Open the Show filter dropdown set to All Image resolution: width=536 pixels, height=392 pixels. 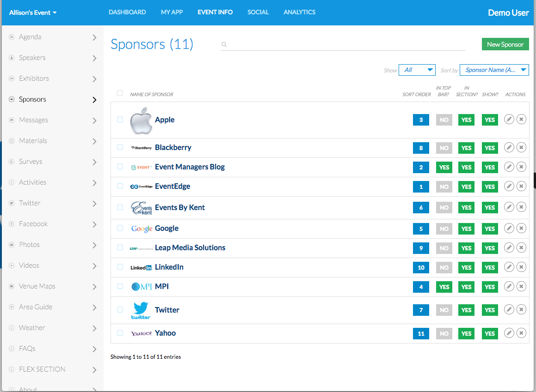(x=417, y=70)
